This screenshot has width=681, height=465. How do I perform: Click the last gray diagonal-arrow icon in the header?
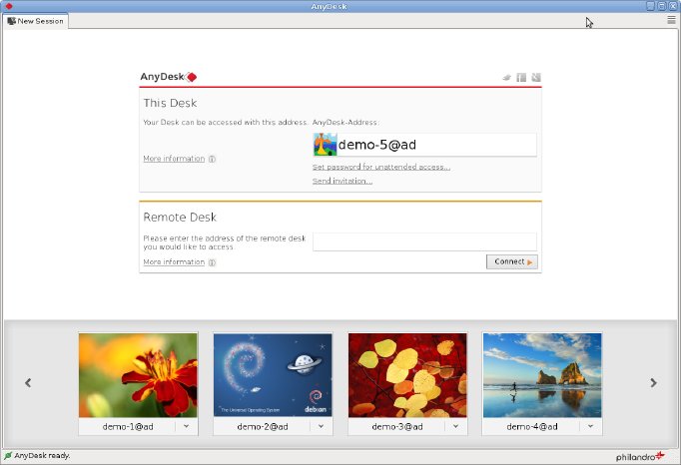(536, 77)
